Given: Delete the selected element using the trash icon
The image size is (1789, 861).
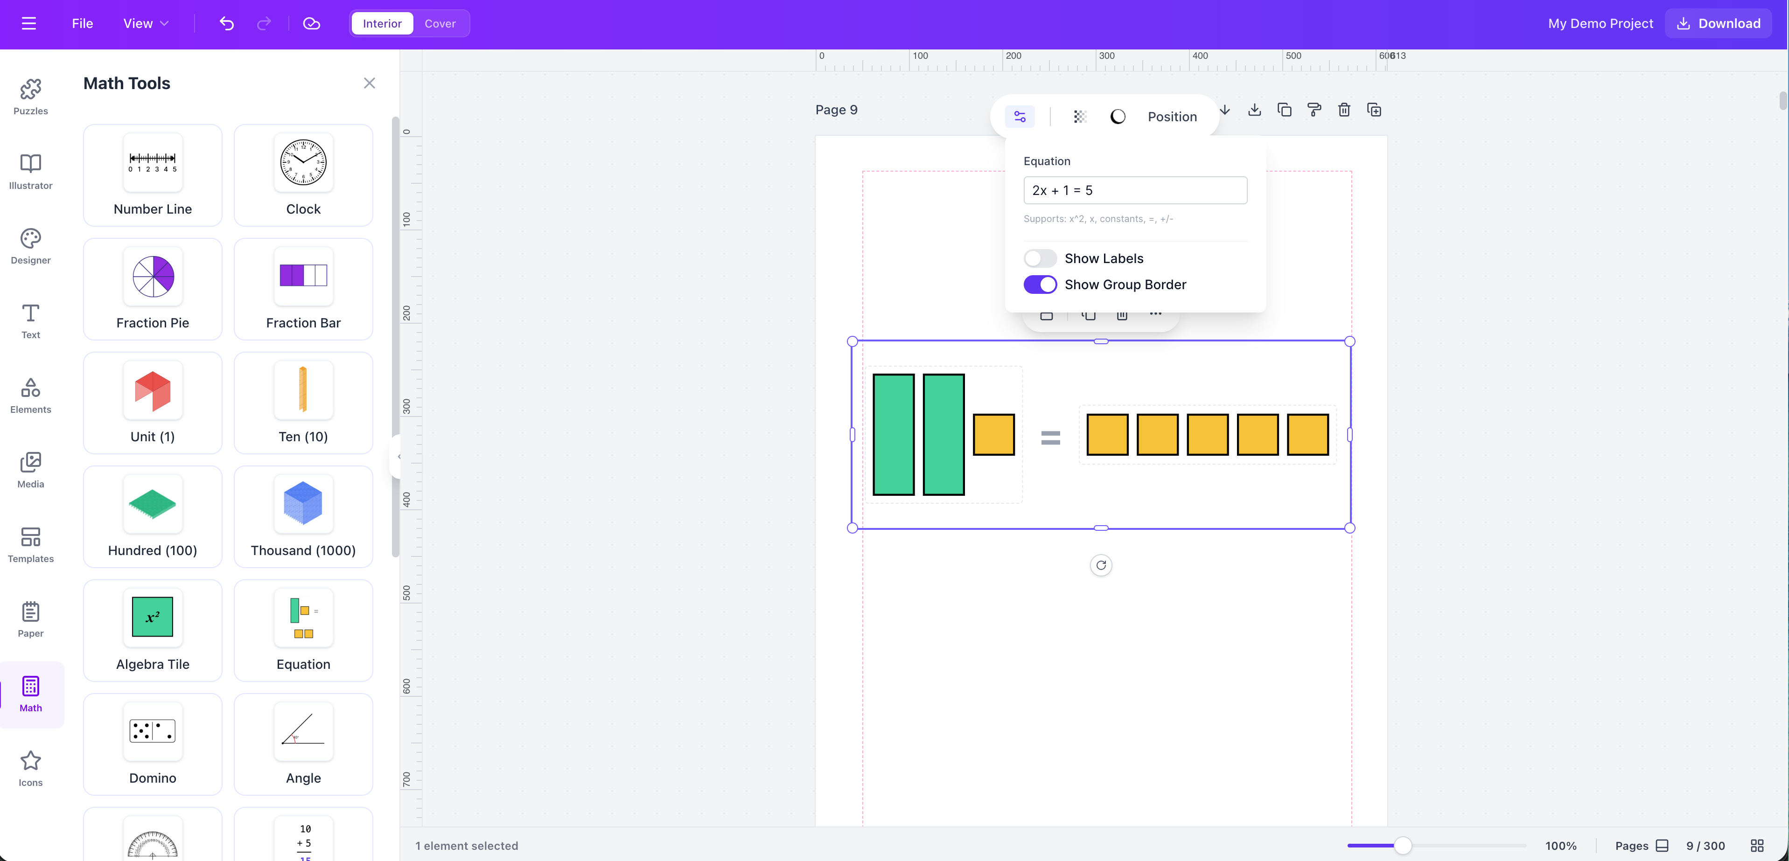Looking at the screenshot, I should point(1344,110).
